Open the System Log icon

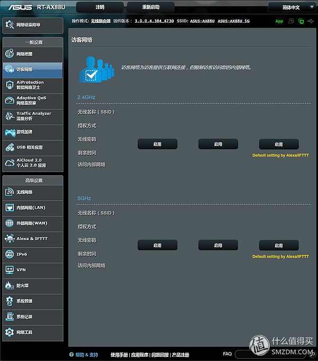[10, 316]
